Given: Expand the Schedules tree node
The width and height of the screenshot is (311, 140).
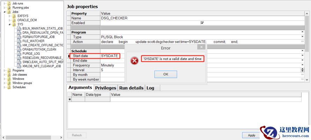Looking at the screenshot, I should 5,87.
